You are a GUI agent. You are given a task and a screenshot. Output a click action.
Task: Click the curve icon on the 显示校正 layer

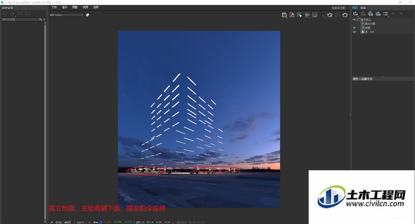point(358,20)
